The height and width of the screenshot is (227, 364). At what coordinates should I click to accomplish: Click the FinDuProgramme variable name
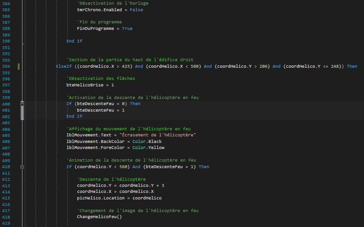95,28
